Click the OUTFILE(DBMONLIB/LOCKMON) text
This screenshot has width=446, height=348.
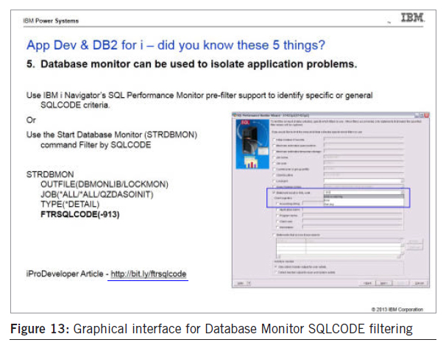(105, 184)
